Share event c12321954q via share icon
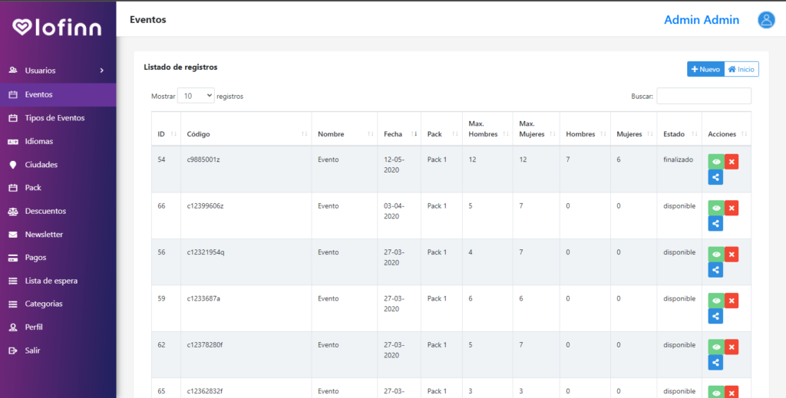786x398 pixels. tap(715, 270)
